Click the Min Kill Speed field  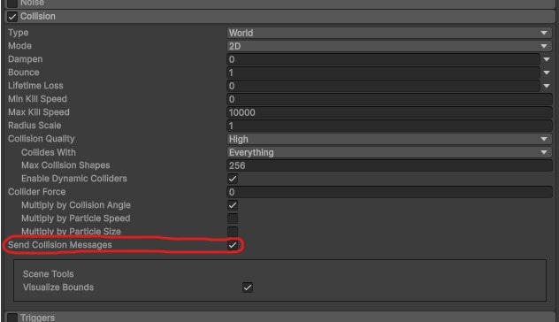(389, 99)
